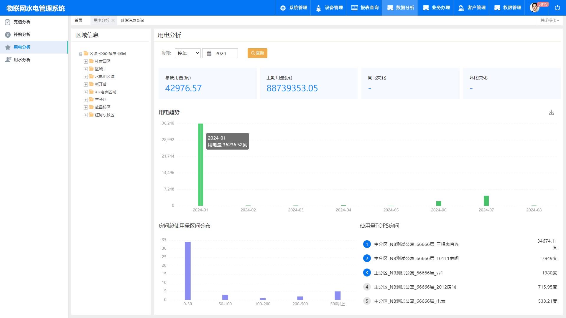Click the orange 查询 button
The image size is (566, 318).
pyautogui.click(x=257, y=53)
